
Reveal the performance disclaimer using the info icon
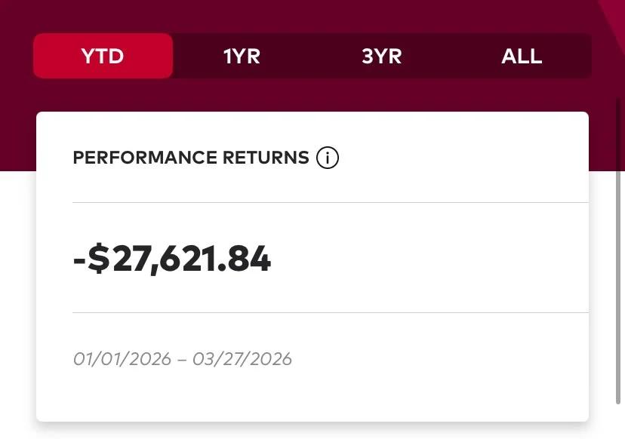pyautogui.click(x=327, y=158)
